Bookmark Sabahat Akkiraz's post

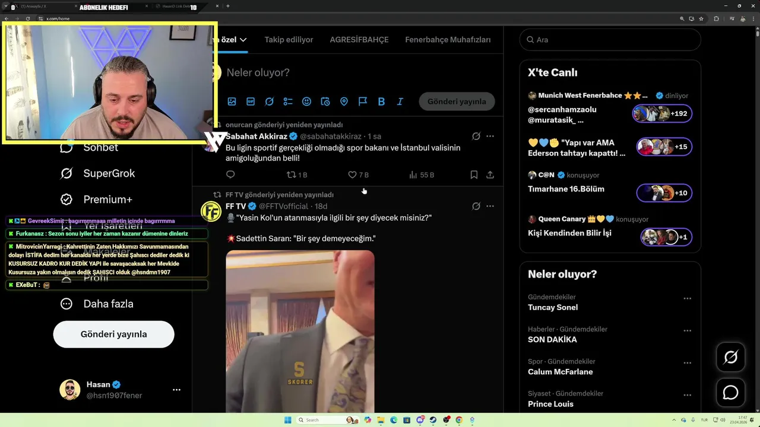(474, 175)
